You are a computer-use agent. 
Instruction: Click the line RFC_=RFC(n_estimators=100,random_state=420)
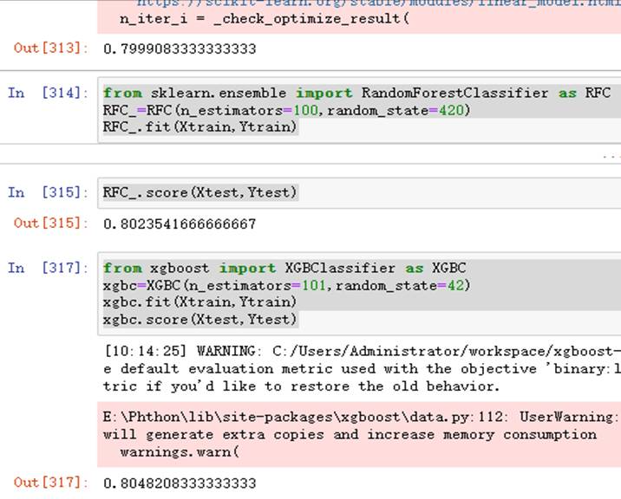click(x=287, y=110)
